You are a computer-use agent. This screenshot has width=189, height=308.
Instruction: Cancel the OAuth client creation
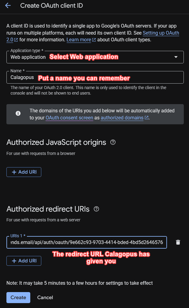[x=45, y=297]
